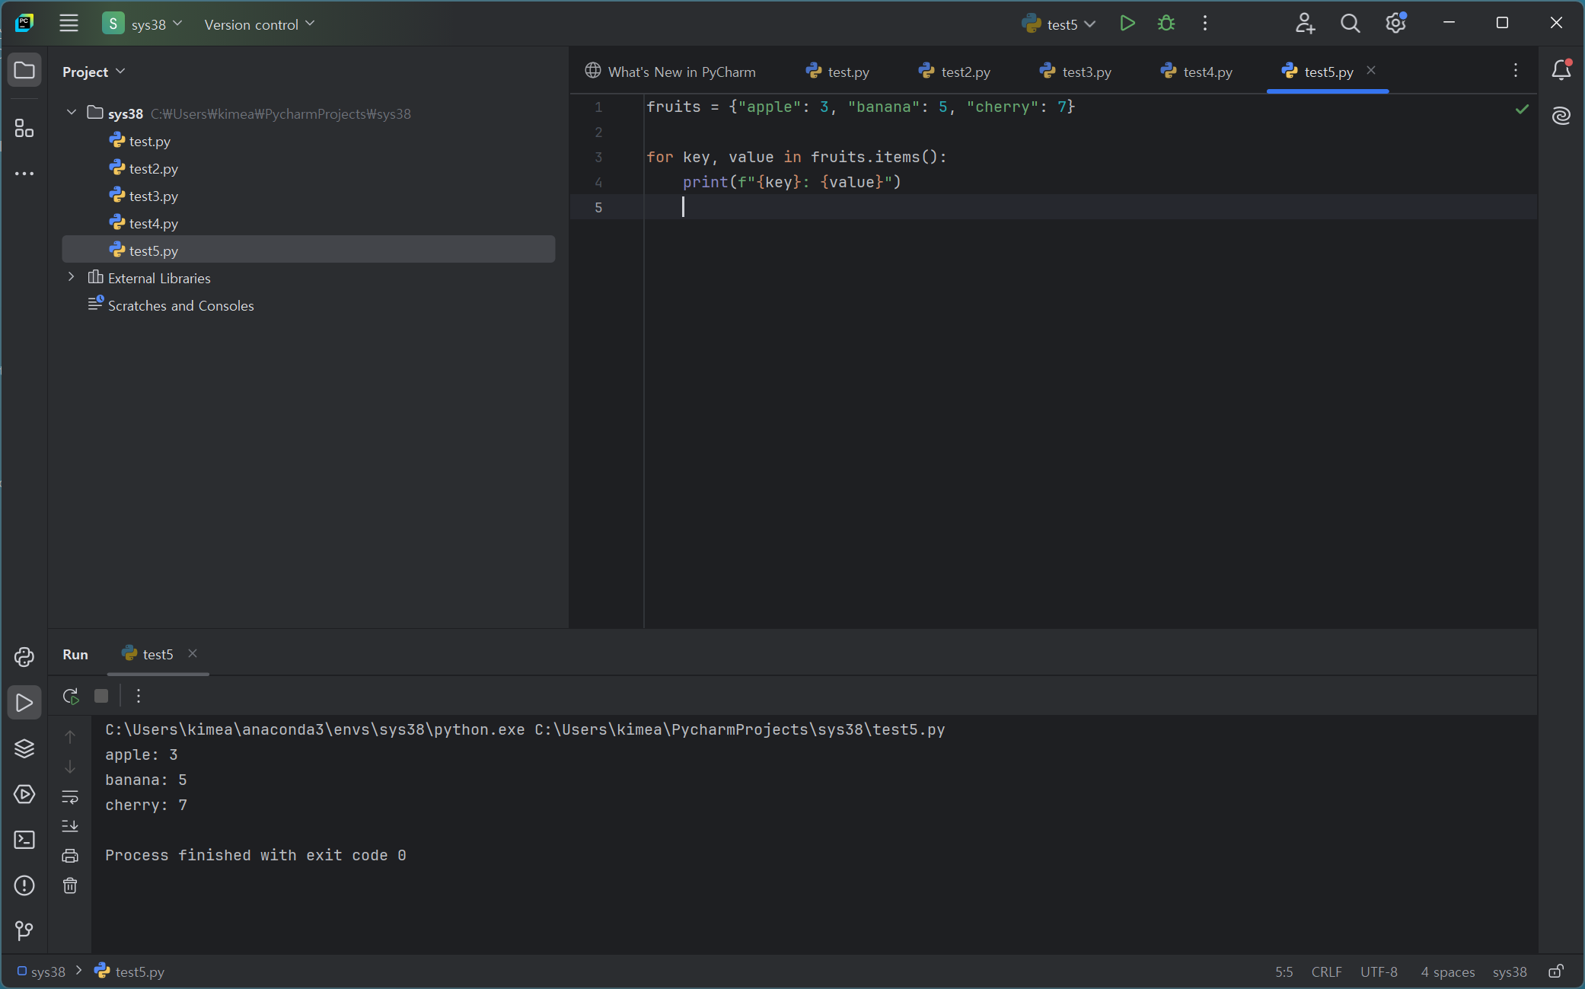Open the Notifications bell
Image resolution: width=1585 pixels, height=989 pixels.
point(1561,71)
